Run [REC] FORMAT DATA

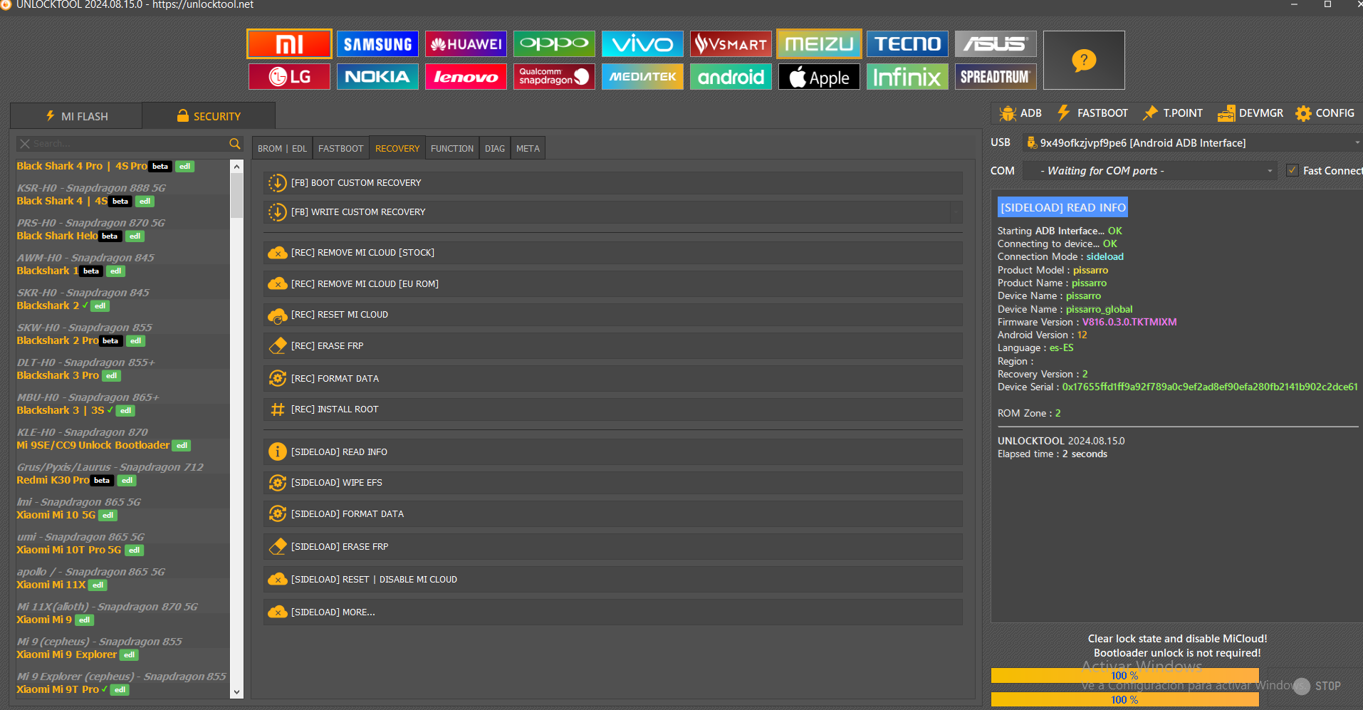613,379
